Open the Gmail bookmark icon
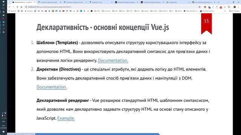The height and width of the screenshot is (135, 241). [42, 11]
